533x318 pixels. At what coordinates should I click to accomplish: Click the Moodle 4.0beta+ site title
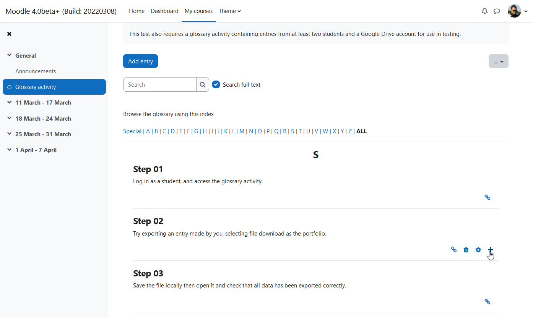pyautogui.click(x=61, y=11)
